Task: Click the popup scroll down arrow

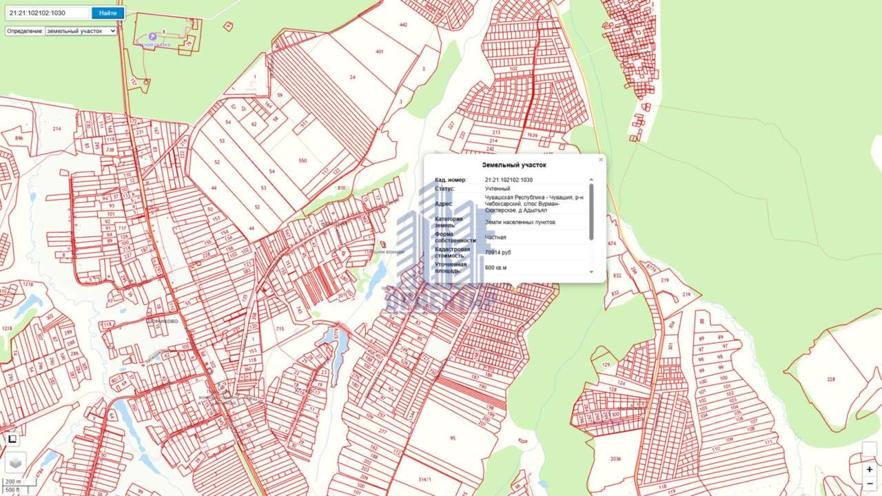Action: point(591,272)
